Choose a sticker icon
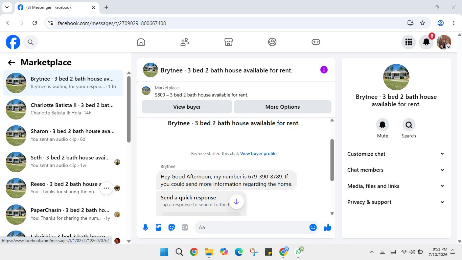Viewport: 462px width, 260px height. coord(172,227)
